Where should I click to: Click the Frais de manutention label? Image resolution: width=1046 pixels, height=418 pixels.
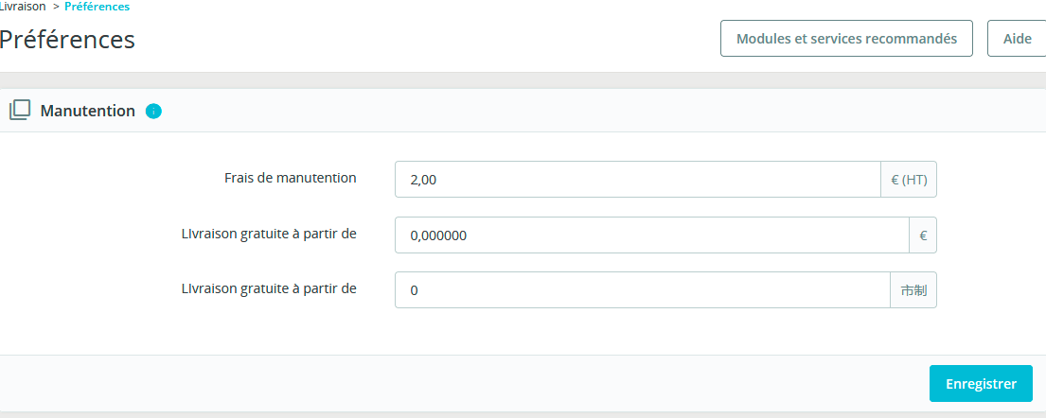click(x=291, y=178)
